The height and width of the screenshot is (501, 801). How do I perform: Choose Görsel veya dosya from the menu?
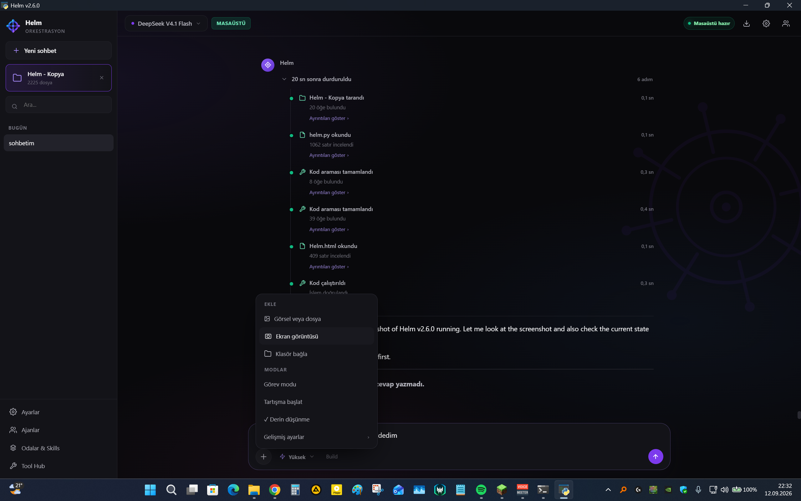(316, 319)
